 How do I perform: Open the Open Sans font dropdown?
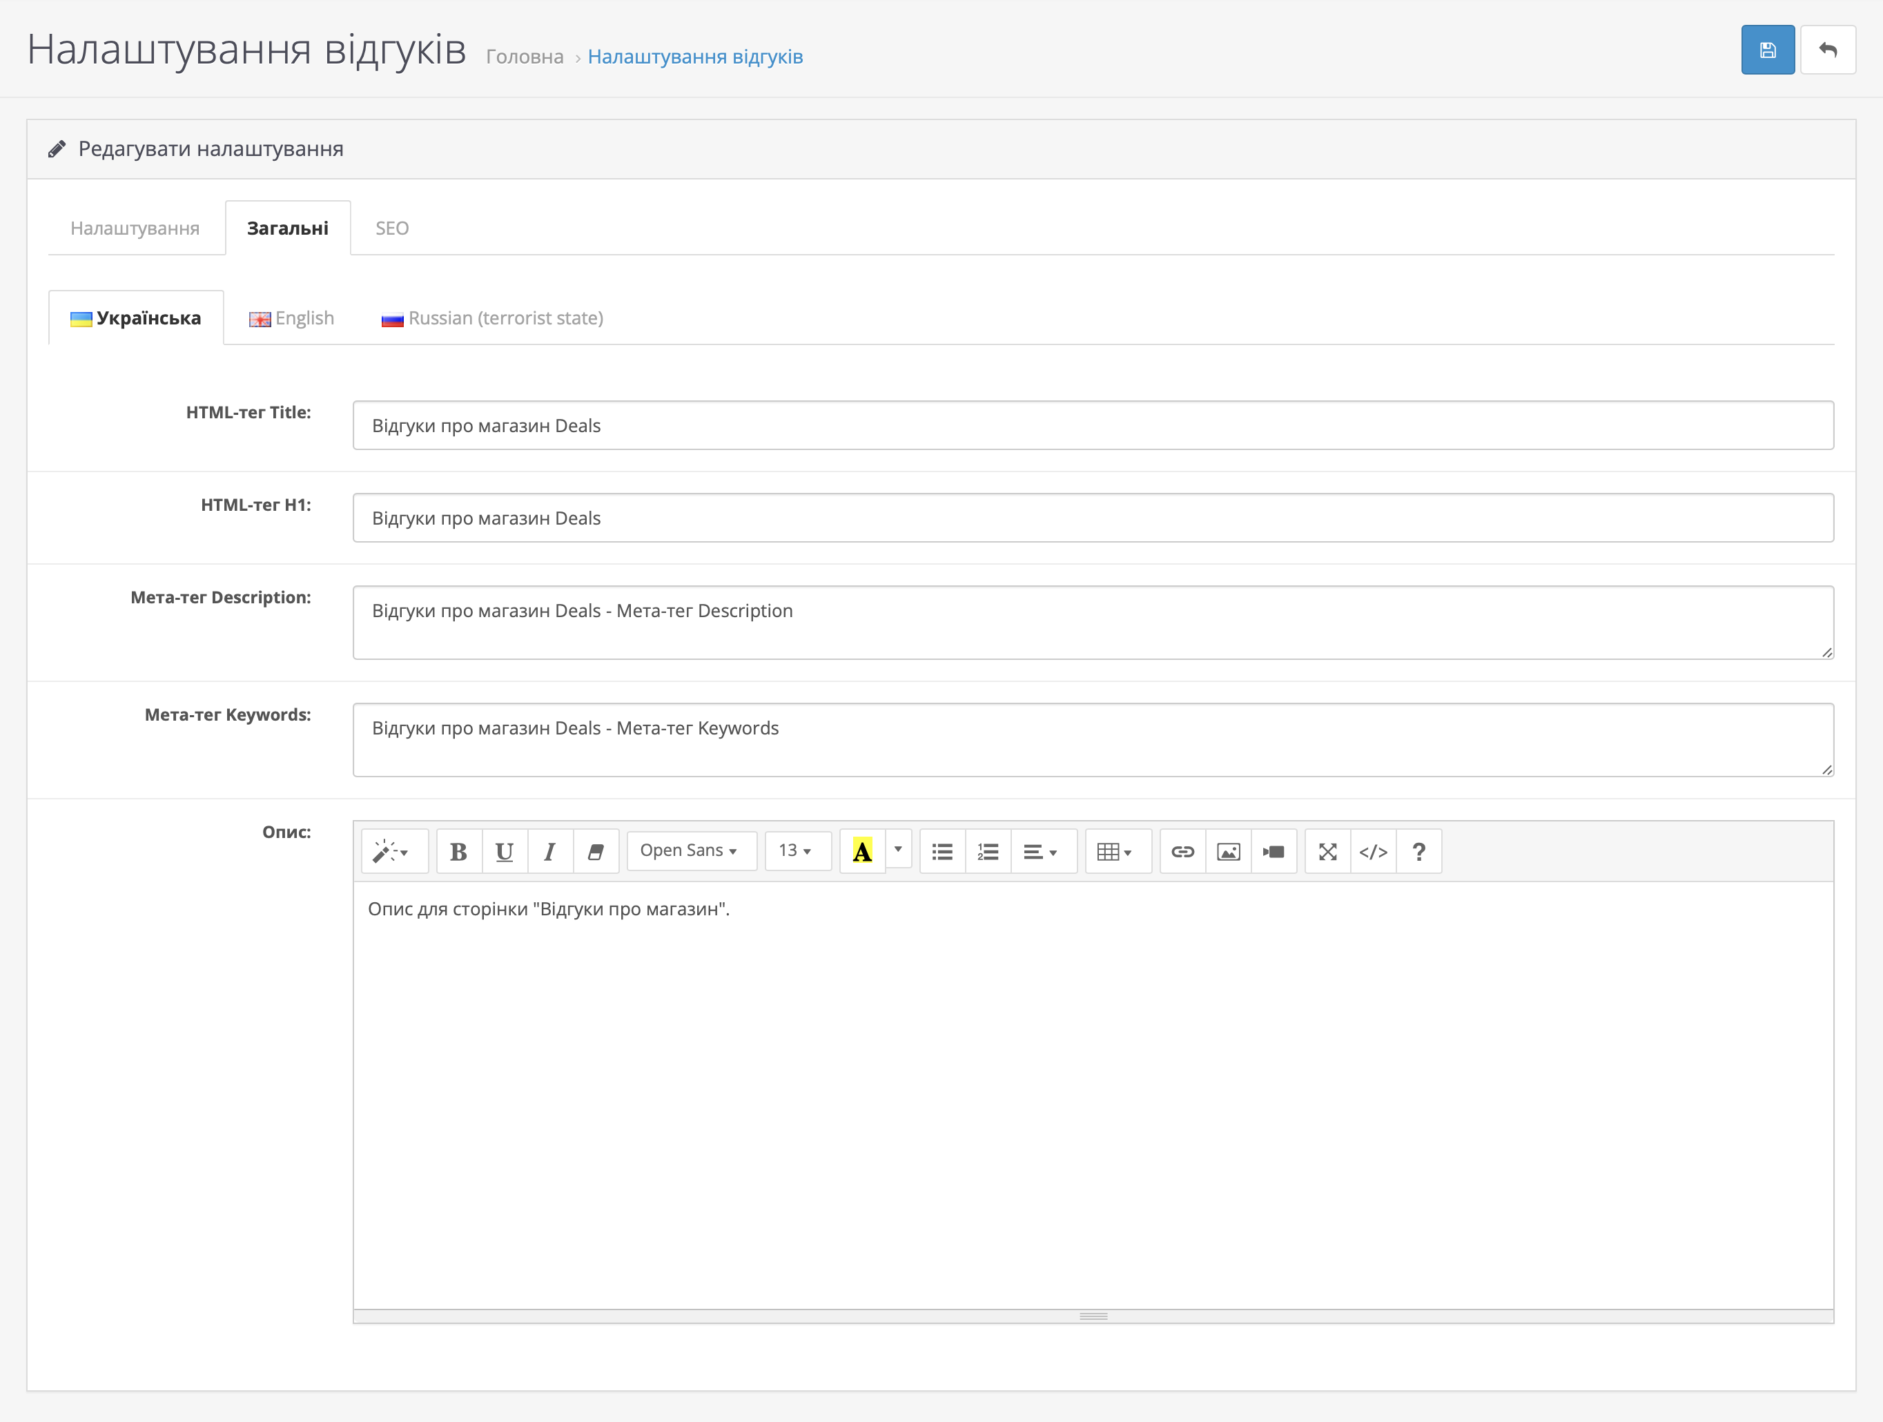[x=690, y=852]
